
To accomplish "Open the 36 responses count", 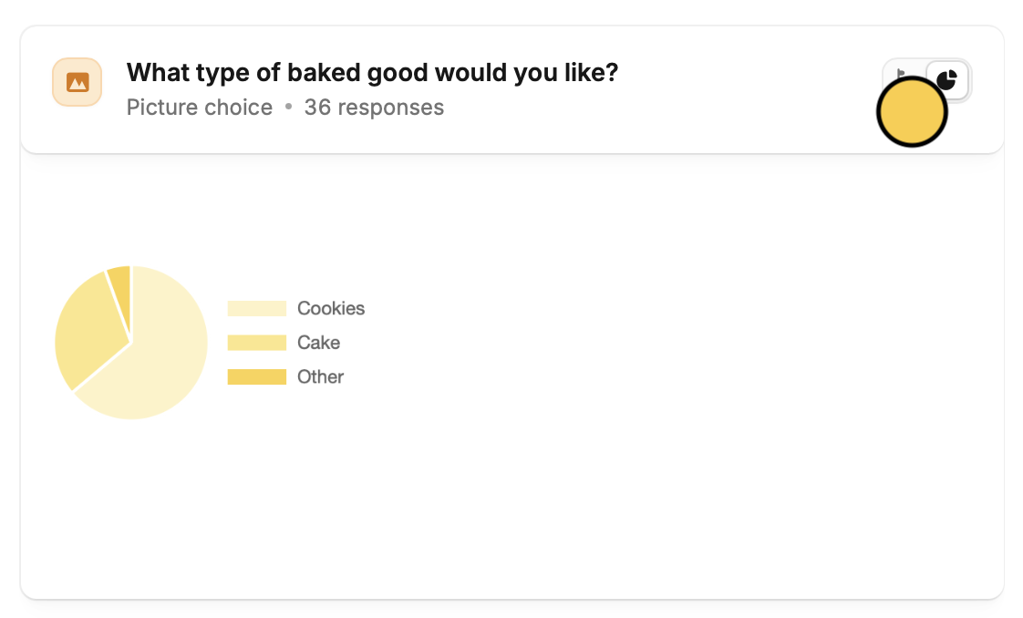I will [374, 108].
